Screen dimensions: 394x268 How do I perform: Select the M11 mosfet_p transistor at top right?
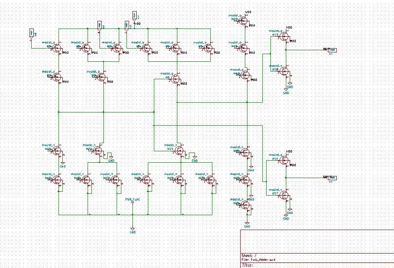point(243,20)
